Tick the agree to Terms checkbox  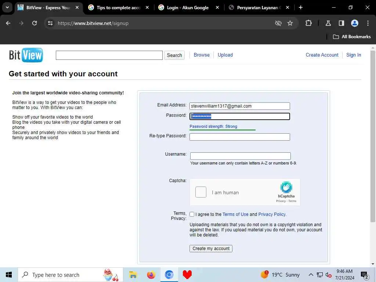[192, 214]
